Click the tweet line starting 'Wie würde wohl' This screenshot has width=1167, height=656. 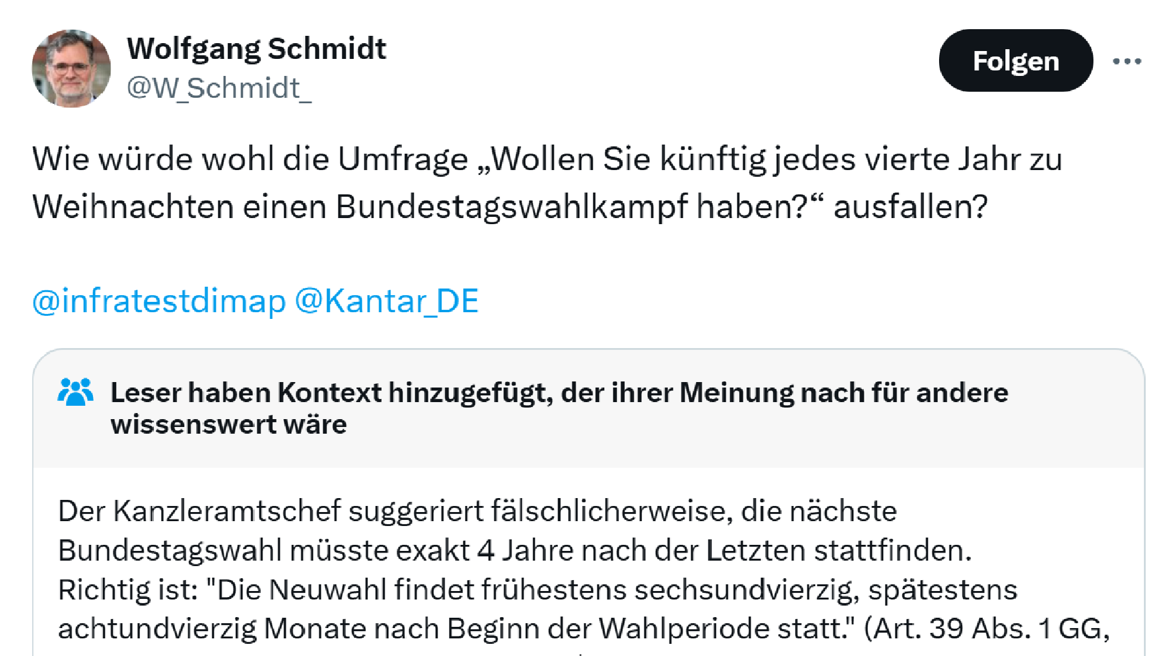[x=547, y=160]
